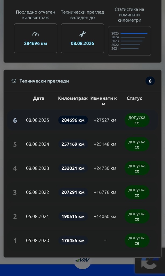Click row number 4 in the inspections list

(15, 168)
